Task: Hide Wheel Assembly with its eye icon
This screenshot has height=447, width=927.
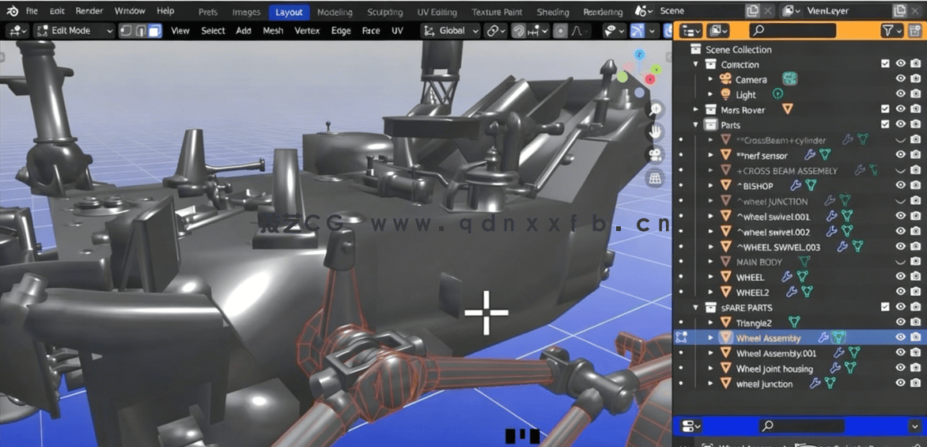Action: tap(900, 338)
